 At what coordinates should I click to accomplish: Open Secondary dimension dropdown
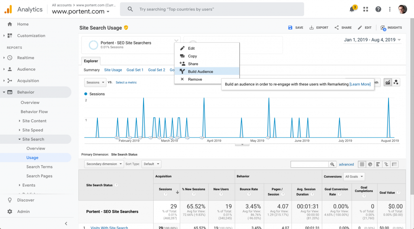tap(104, 164)
